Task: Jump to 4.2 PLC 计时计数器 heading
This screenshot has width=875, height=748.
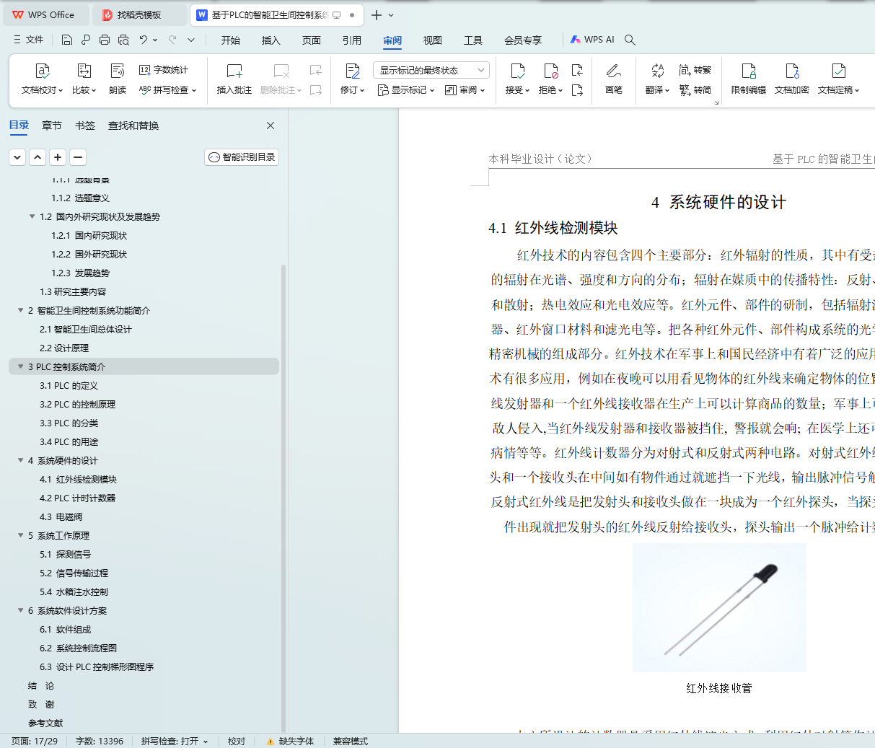Action: pyautogui.click(x=77, y=498)
